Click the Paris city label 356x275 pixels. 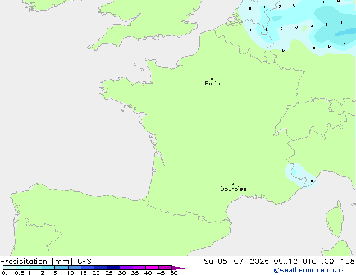coord(212,84)
